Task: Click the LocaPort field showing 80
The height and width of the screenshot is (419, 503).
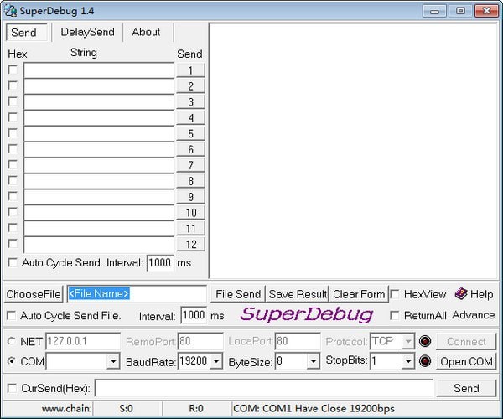Action: (298, 341)
